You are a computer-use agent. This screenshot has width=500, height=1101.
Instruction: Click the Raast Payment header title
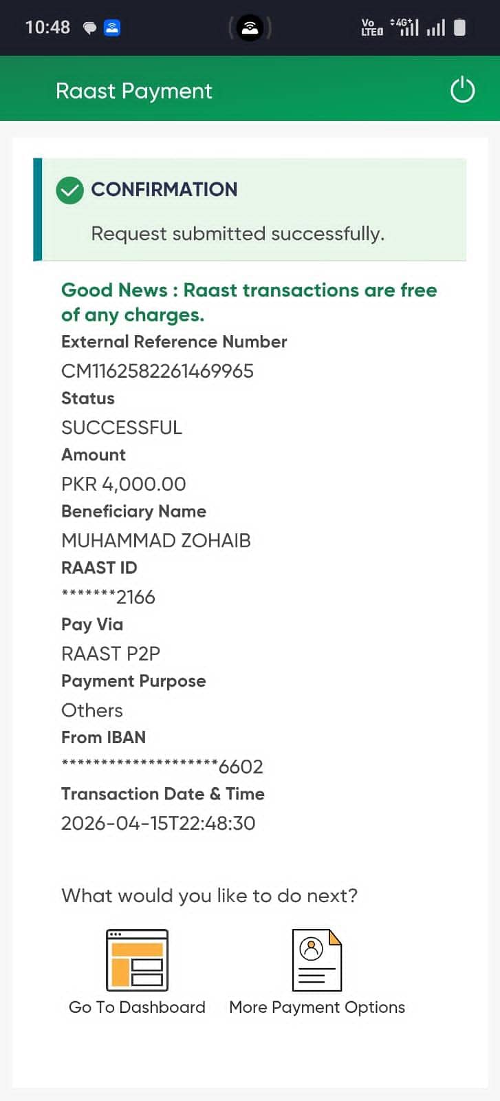(134, 91)
